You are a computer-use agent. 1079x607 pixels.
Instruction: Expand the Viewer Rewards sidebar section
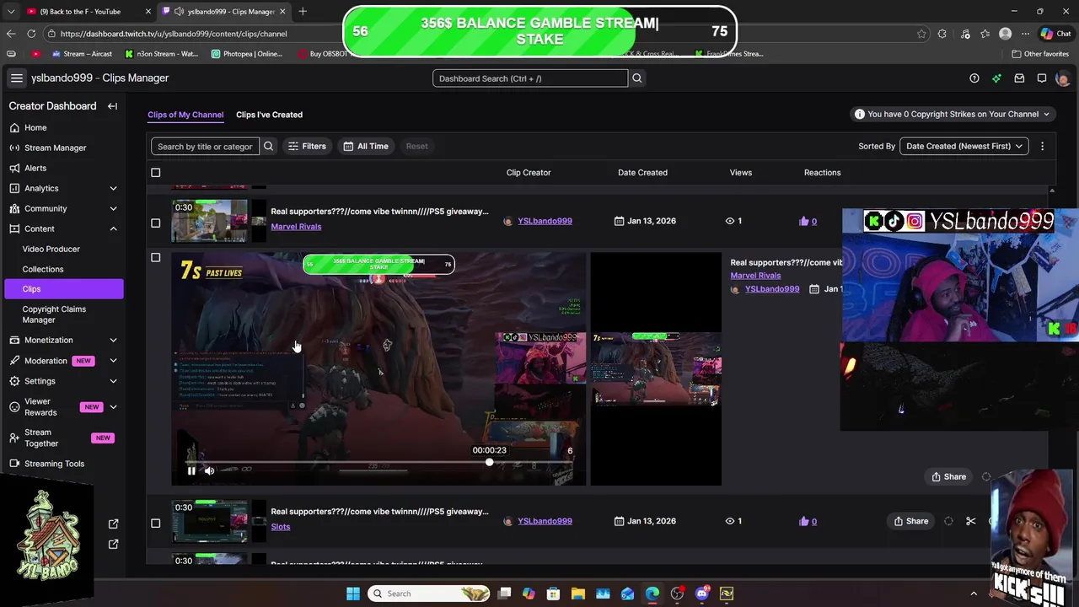coord(113,407)
